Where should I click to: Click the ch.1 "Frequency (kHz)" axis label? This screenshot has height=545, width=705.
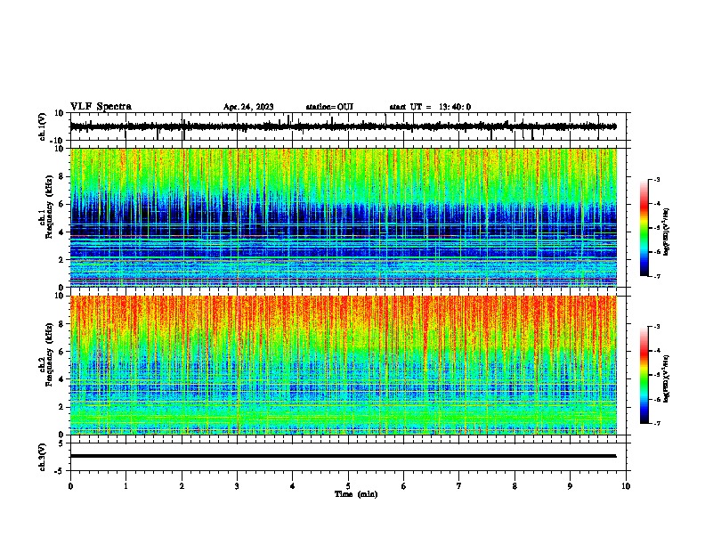49,207
